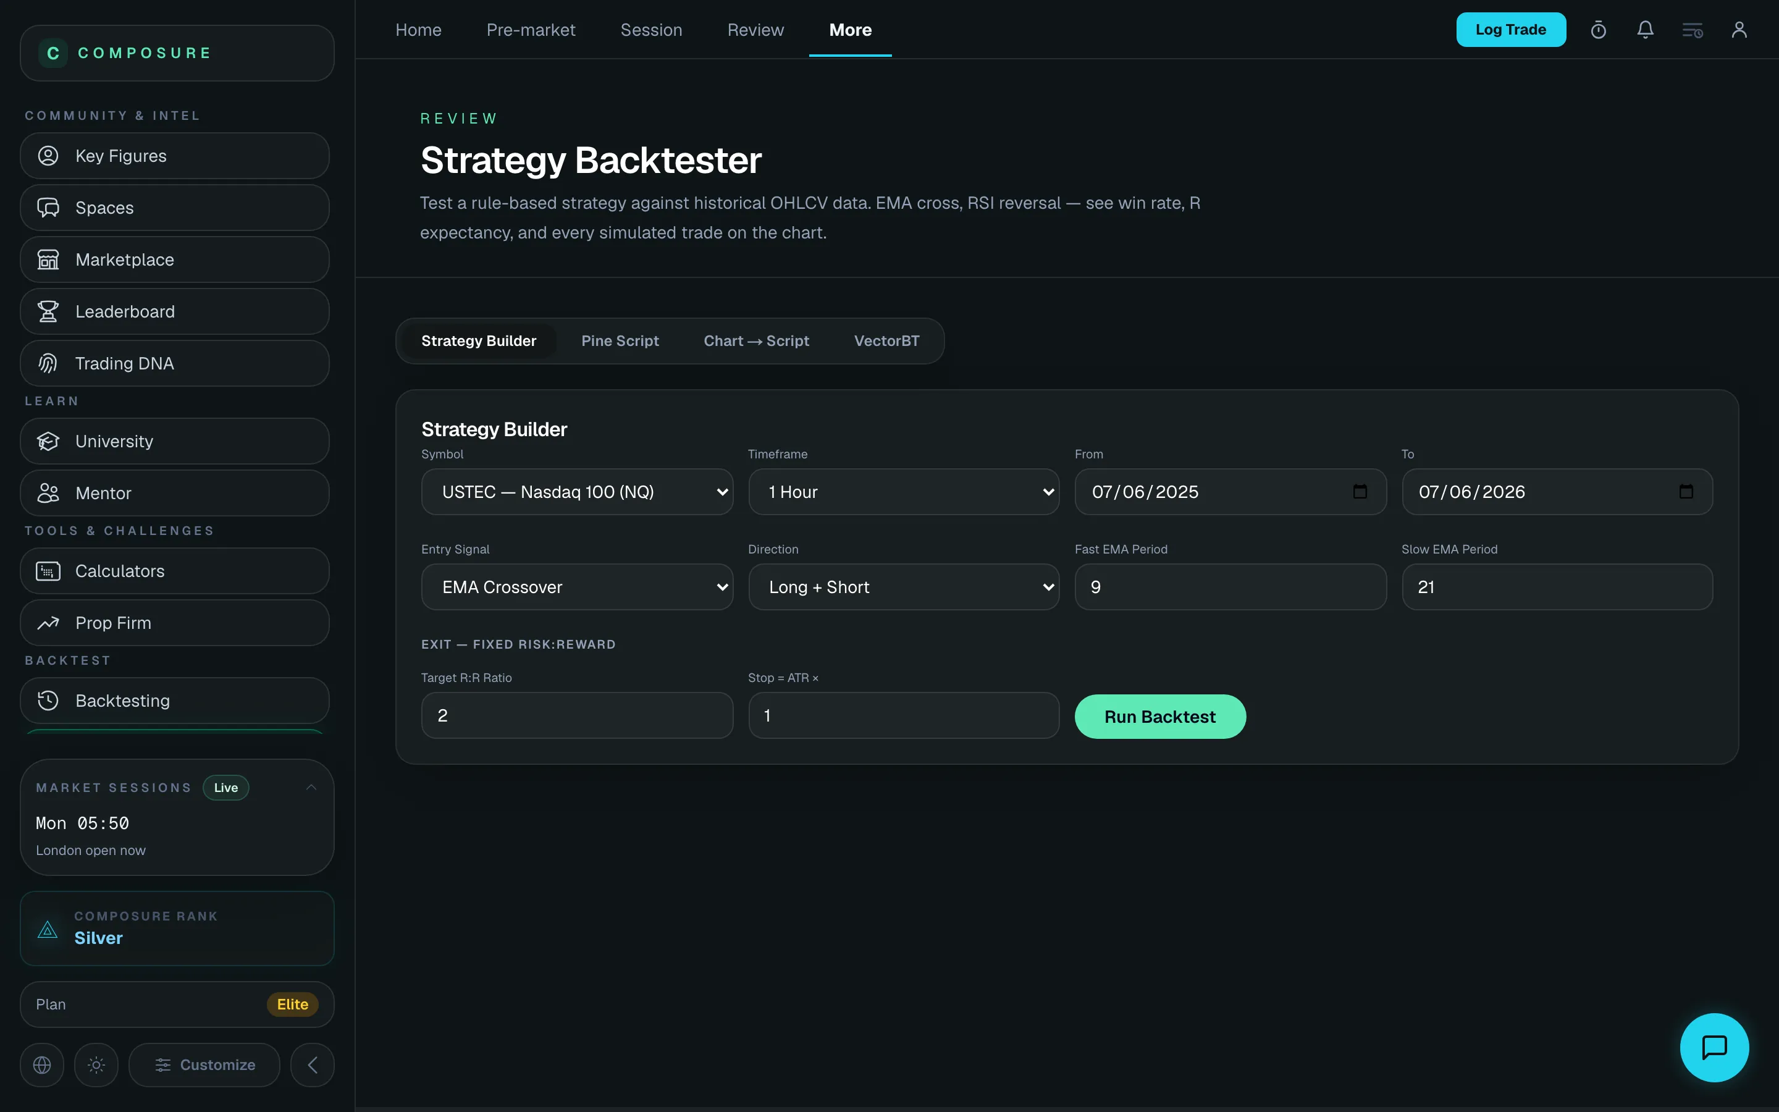Click the Mon 05:50 session time
The width and height of the screenshot is (1779, 1112).
(82, 823)
